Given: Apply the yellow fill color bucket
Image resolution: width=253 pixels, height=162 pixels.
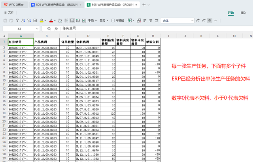Looking at the screenshot, I should click(x=42, y=20).
